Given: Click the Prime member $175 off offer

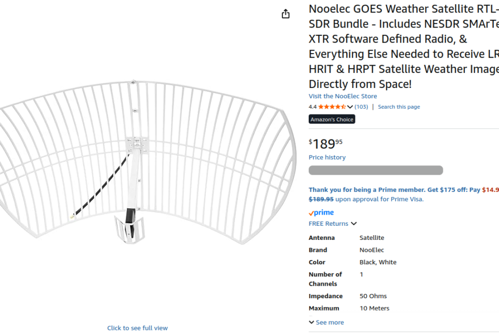Looking at the screenshot, I should click(x=394, y=190).
